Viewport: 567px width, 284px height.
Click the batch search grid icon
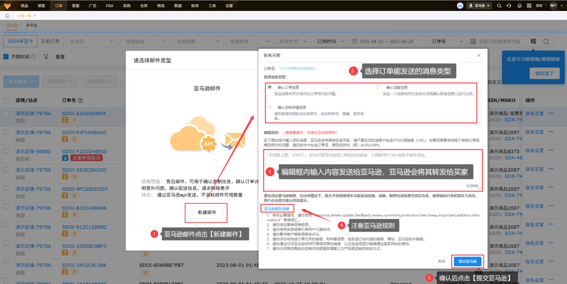[x=473, y=41]
